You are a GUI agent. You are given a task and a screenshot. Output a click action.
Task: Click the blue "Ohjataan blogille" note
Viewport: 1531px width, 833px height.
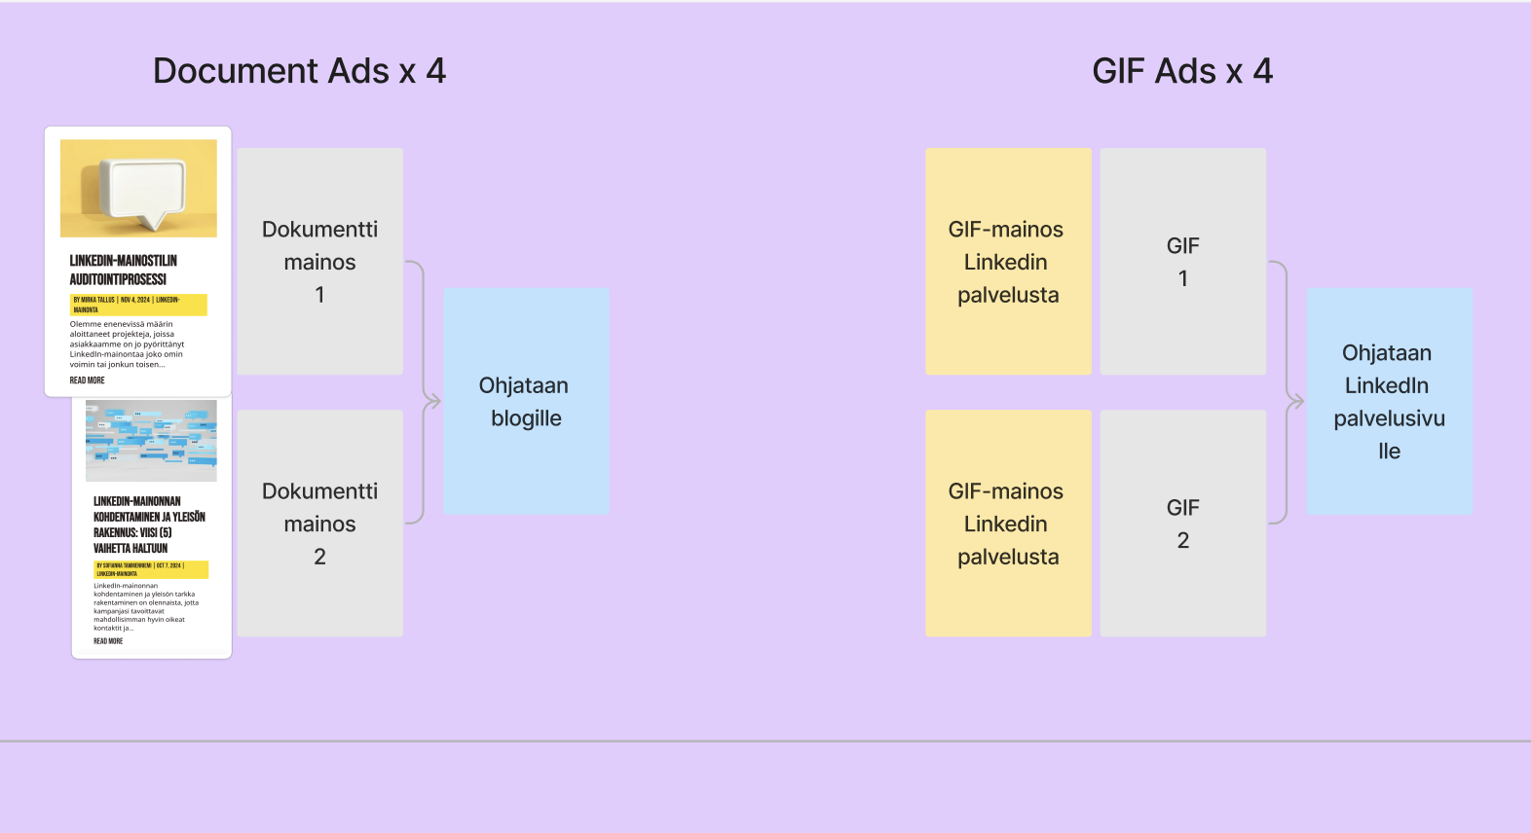pos(526,401)
